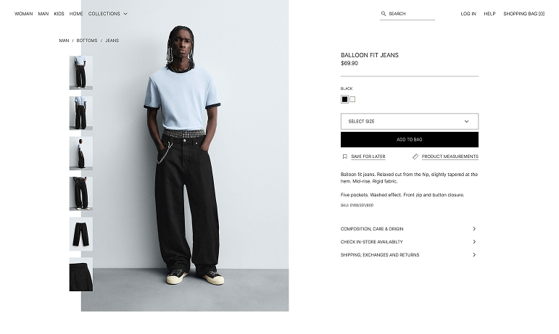Go to the Man navigation item

(43, 14)
